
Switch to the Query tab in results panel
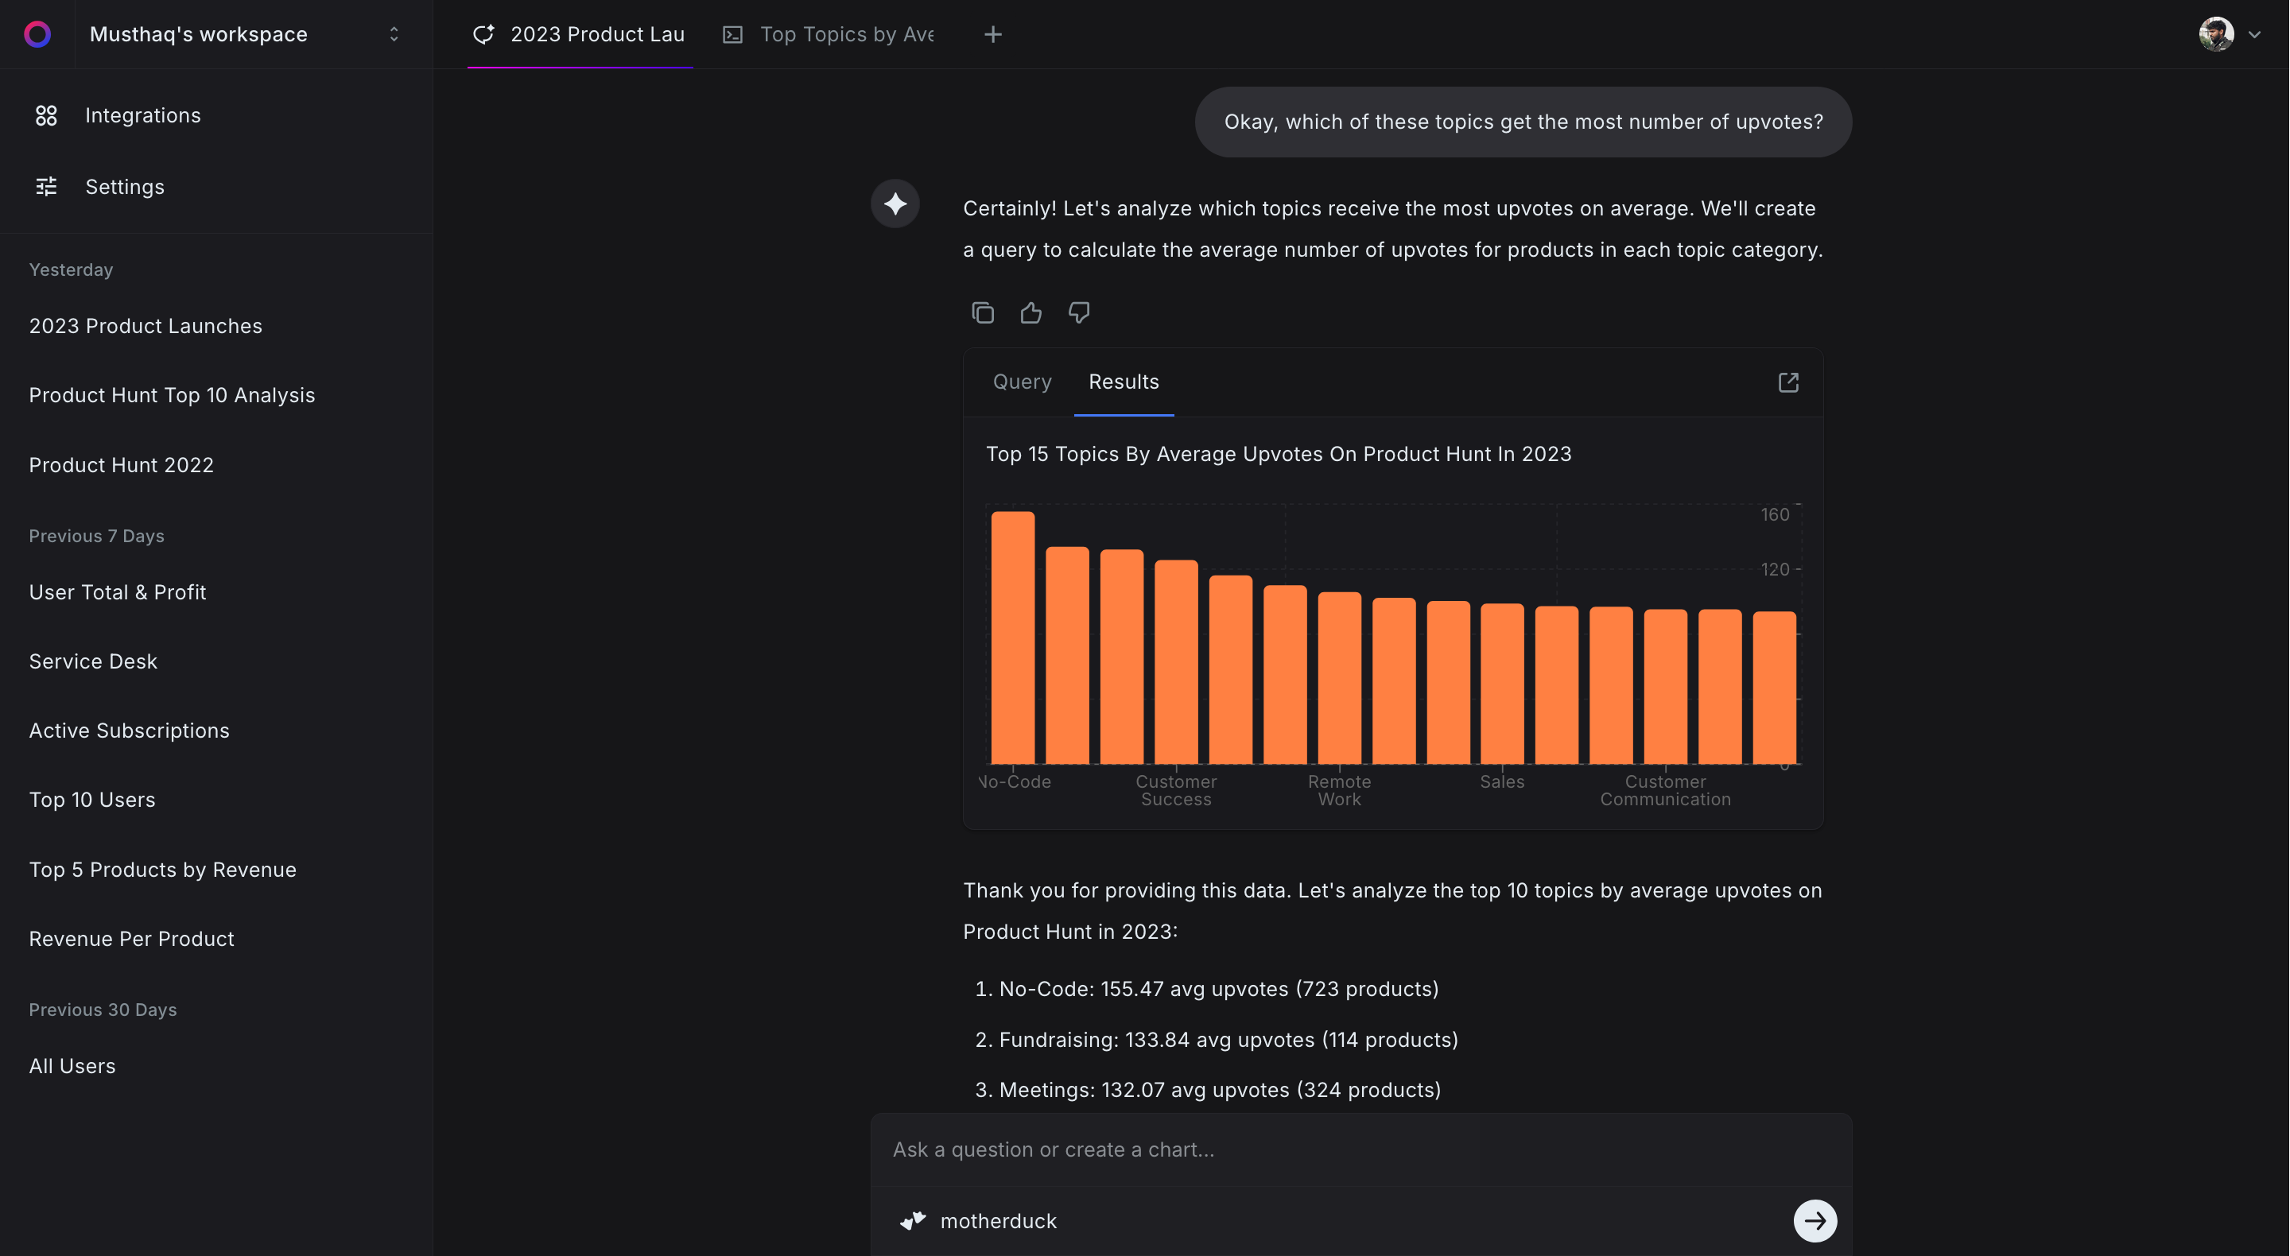(x=1020, y=381)
